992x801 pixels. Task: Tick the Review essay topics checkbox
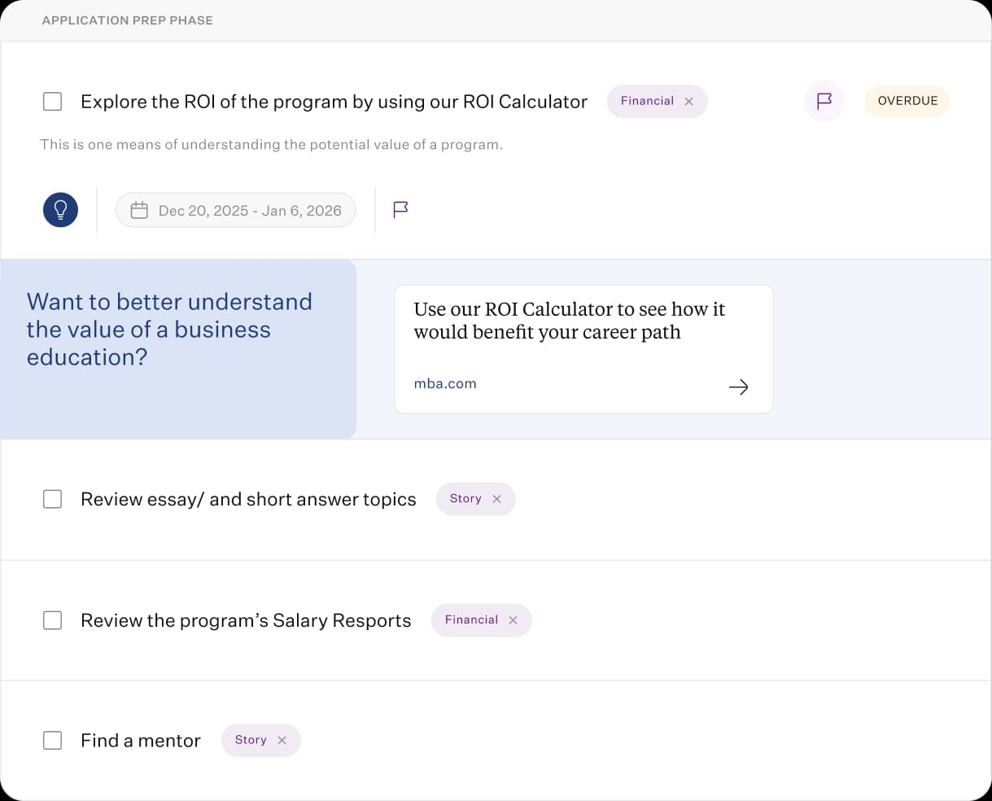click(52, 499)
